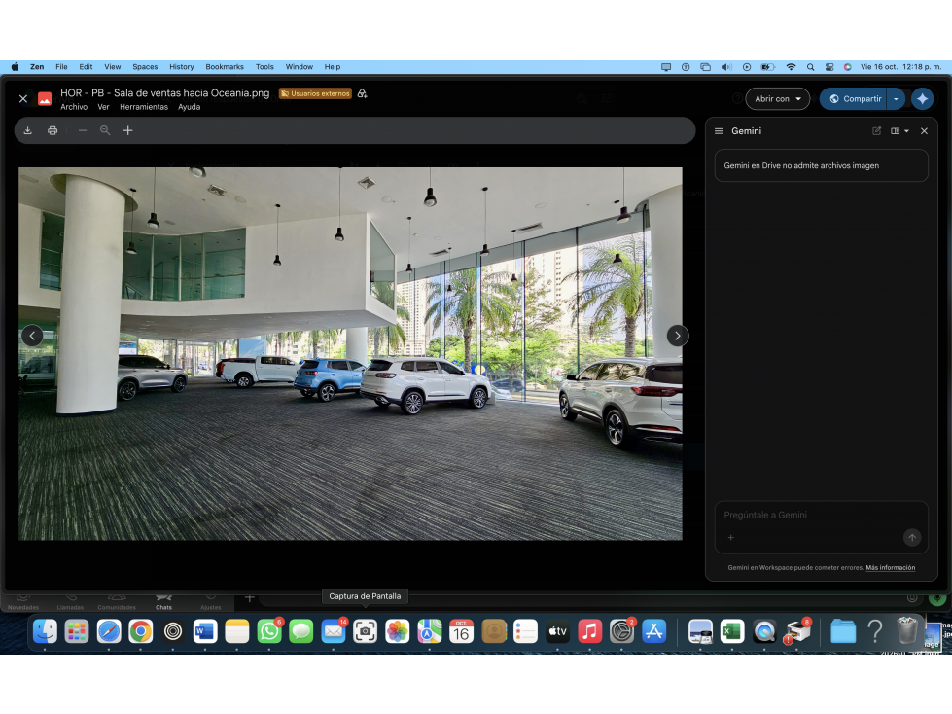Open WhatsApp from the dock
The width and height of the screenshot is (952, 714).
(269, 632)
